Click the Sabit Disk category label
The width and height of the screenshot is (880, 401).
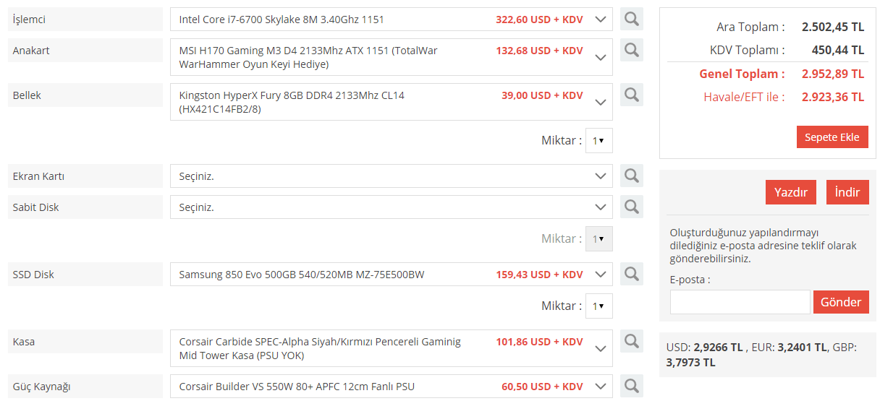pyautogui.click(x=85, y=207)
